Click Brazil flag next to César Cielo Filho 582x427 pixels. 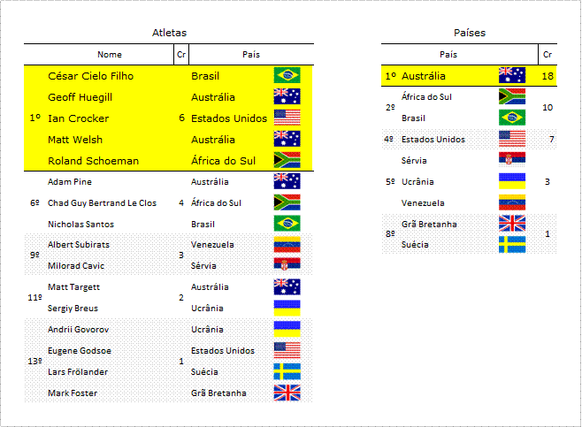pos(287,75)
